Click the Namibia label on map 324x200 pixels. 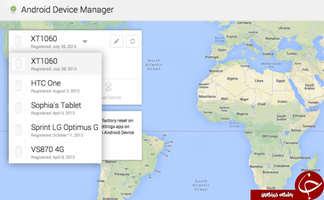coord(256,166)
